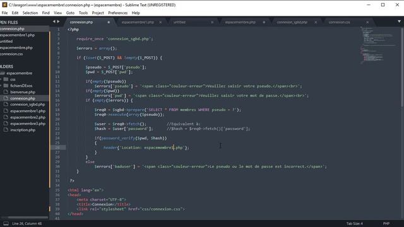Click the Tab Size: 4 status bar selector
The width and height of the screenshot is (404, 227).
point(355,223)
